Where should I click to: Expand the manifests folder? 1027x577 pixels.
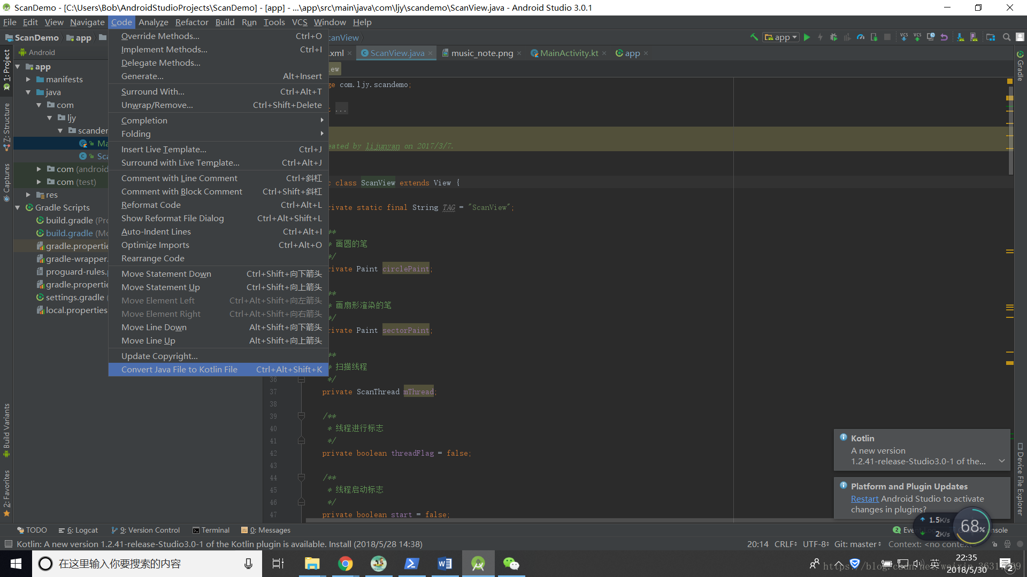tap(28, 79)
